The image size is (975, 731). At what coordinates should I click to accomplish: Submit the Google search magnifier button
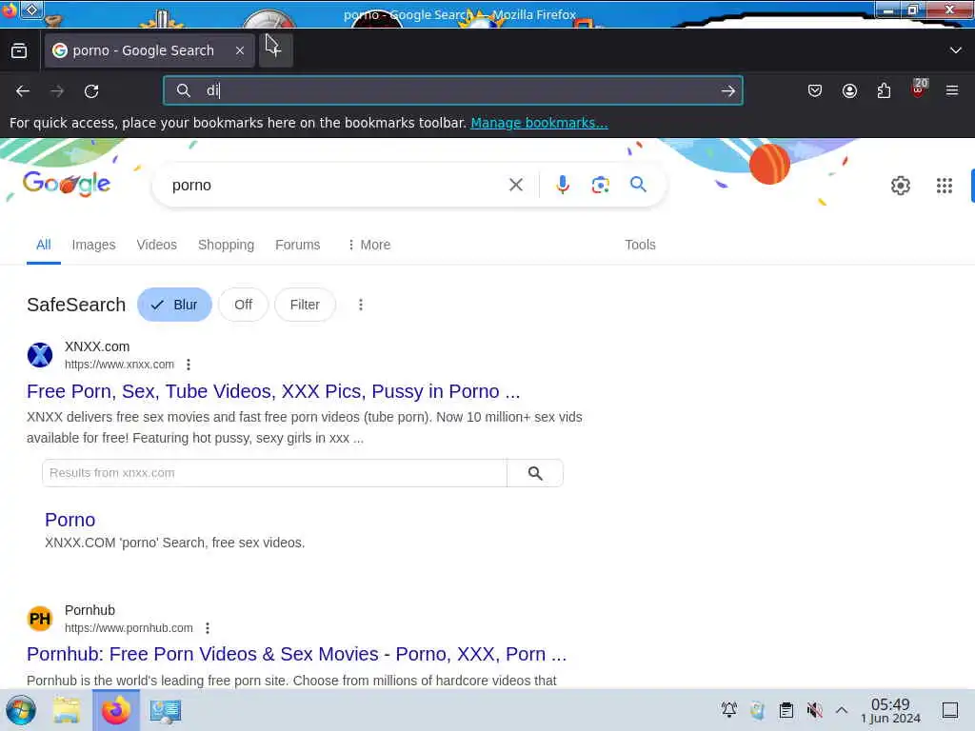coord(638,184)
